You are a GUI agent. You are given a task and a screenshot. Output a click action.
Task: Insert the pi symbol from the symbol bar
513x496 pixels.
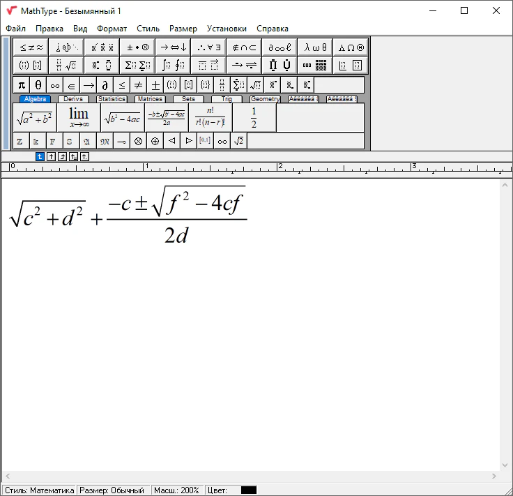pos(22,85)
